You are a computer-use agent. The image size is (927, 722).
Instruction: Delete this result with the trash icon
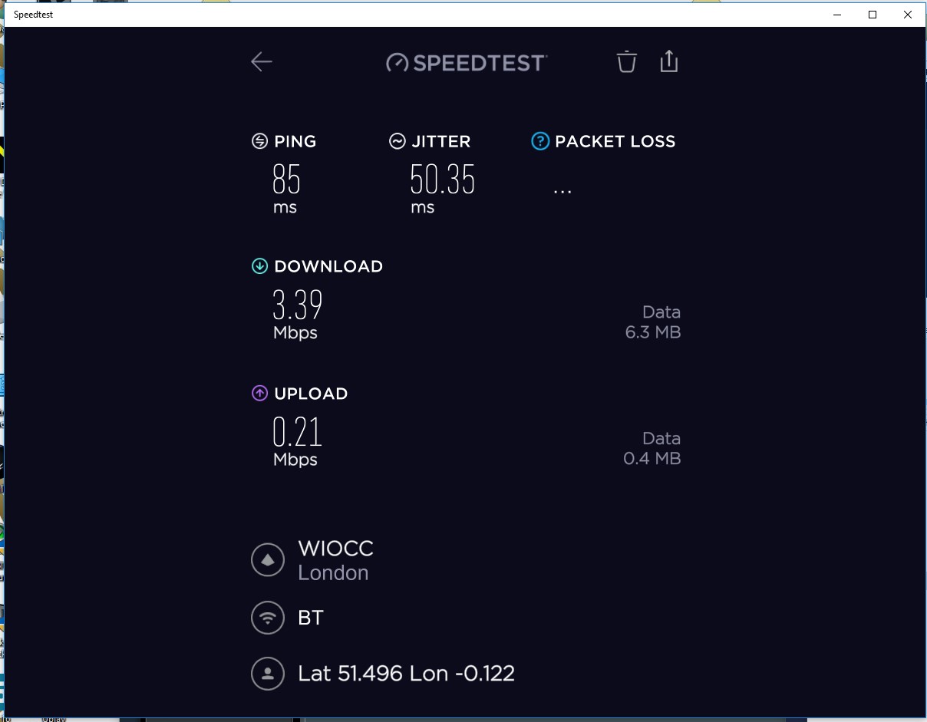coord(626,61)
